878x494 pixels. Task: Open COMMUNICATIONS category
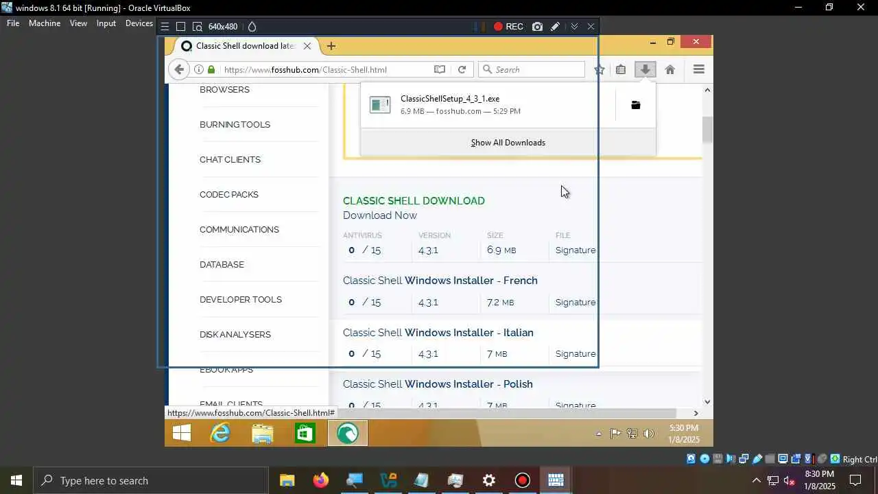tap(239, 230)
